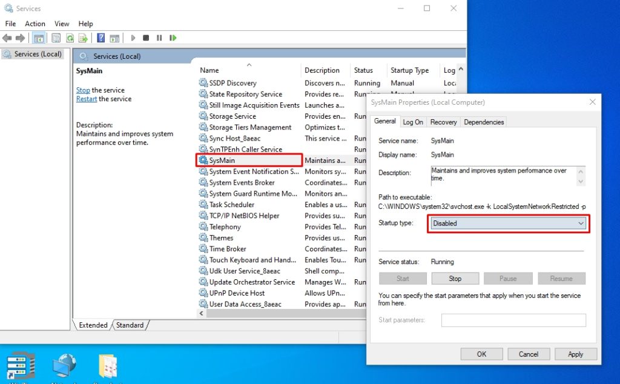Select the Udk User Service_8aeac row
620x384 pixels.
tap(245, 271)
